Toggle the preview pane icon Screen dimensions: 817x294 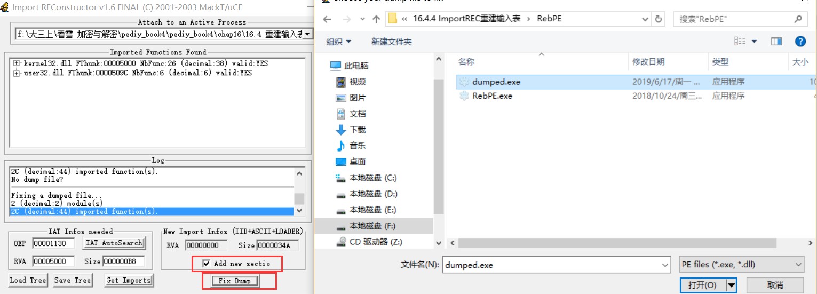pyautogui.click(x=776, y=41)
